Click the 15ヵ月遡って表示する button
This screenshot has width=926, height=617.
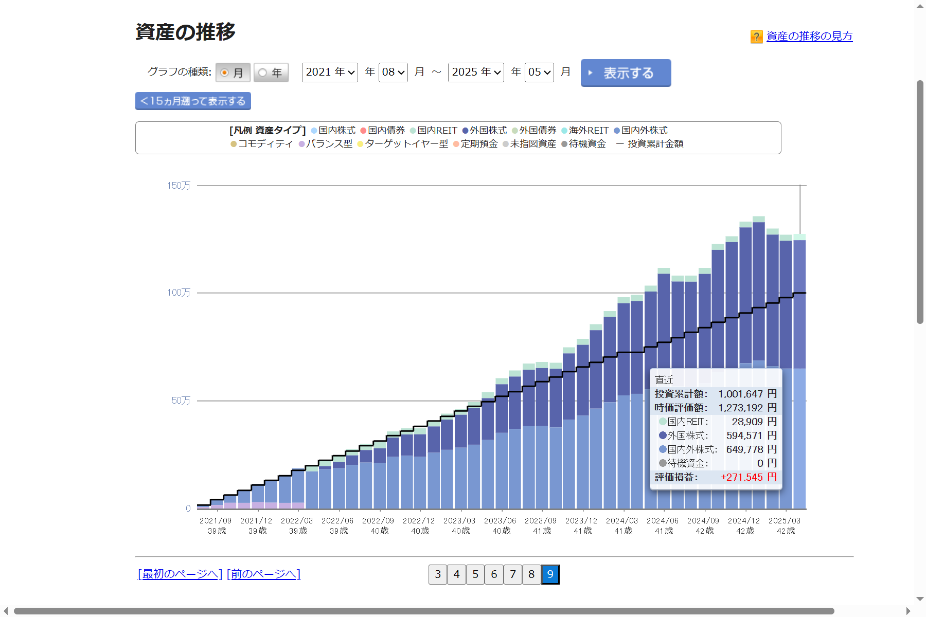(x=193, y=101)
